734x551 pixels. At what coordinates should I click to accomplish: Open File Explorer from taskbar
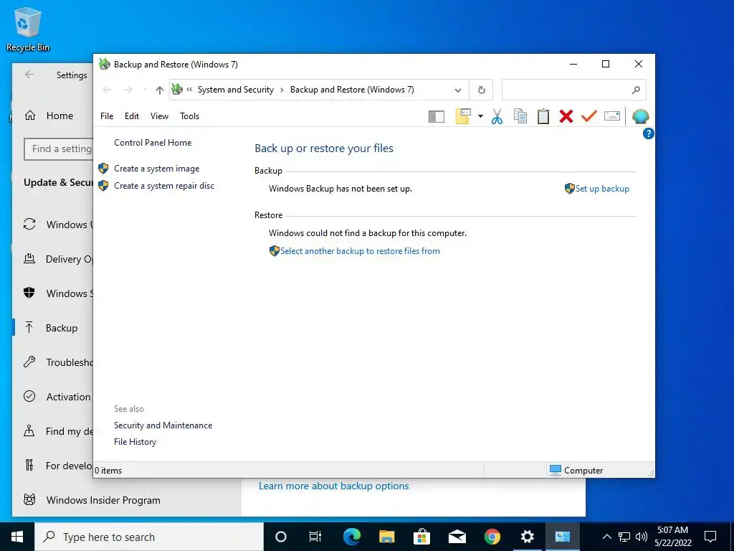point(386,537)
